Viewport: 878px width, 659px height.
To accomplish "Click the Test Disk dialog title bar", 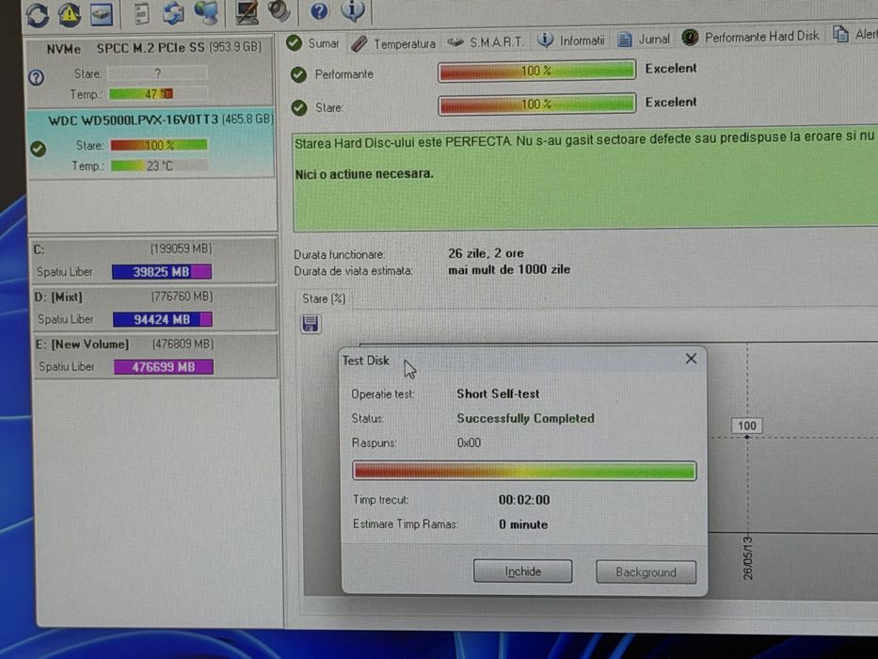I will tap(523, 361).
